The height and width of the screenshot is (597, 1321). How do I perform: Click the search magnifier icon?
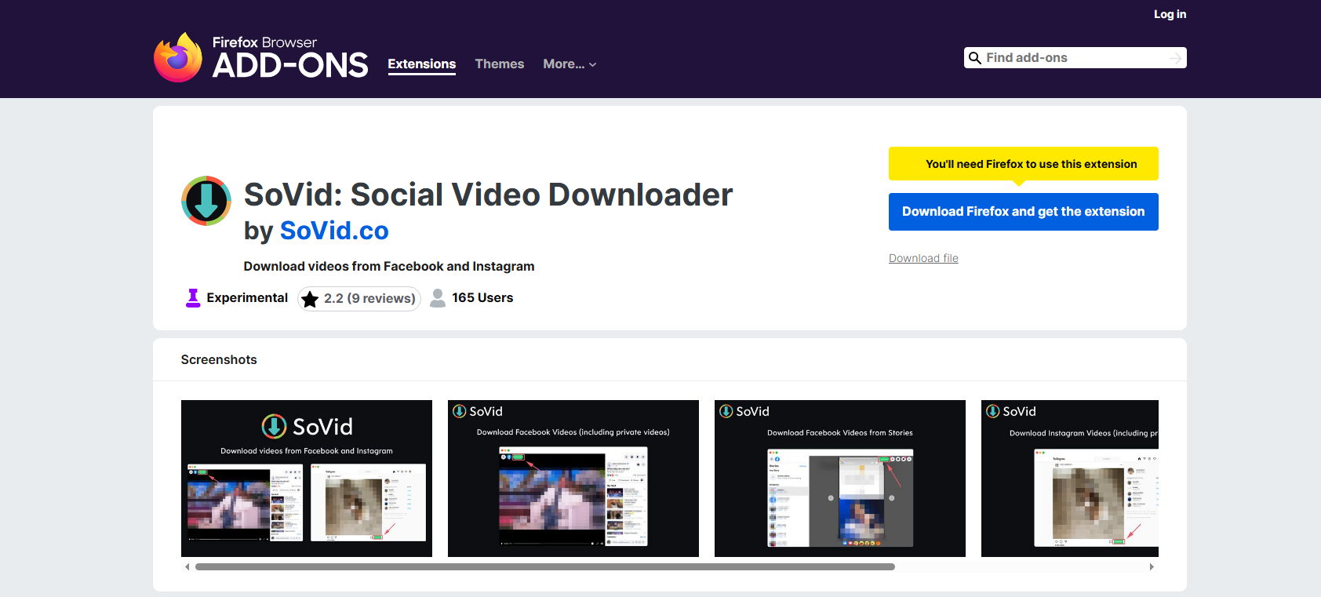[975, 58]
